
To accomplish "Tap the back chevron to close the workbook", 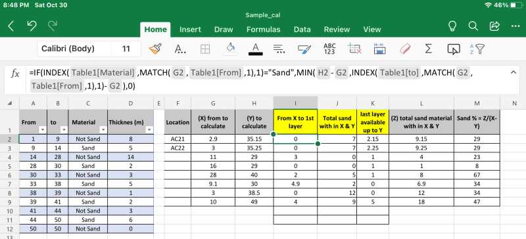I will (11, 26).
